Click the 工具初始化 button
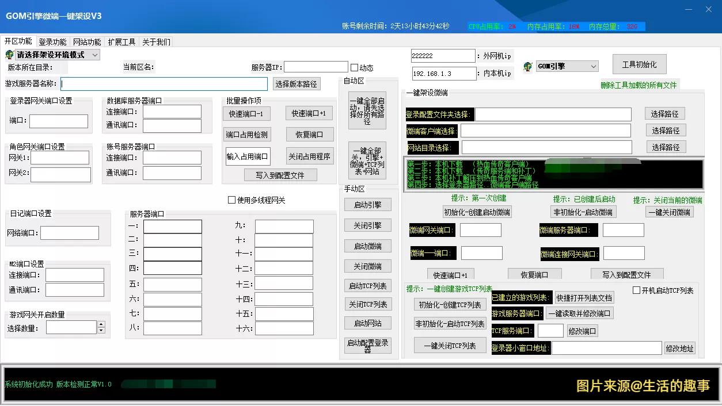The width and height of the screenshot is (722, 406). pos(639,64)
